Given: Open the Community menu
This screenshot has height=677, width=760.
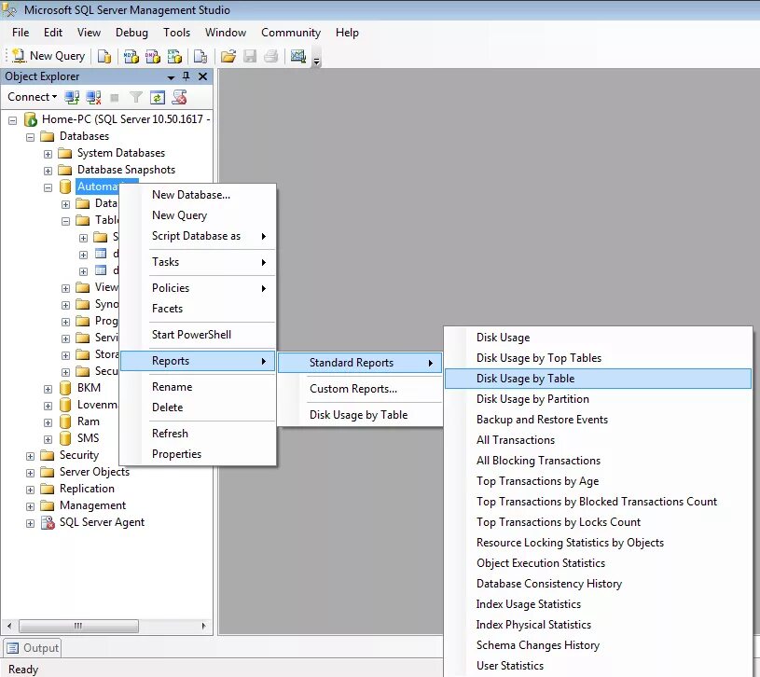Looking at the screenshot, I should 291,33.
